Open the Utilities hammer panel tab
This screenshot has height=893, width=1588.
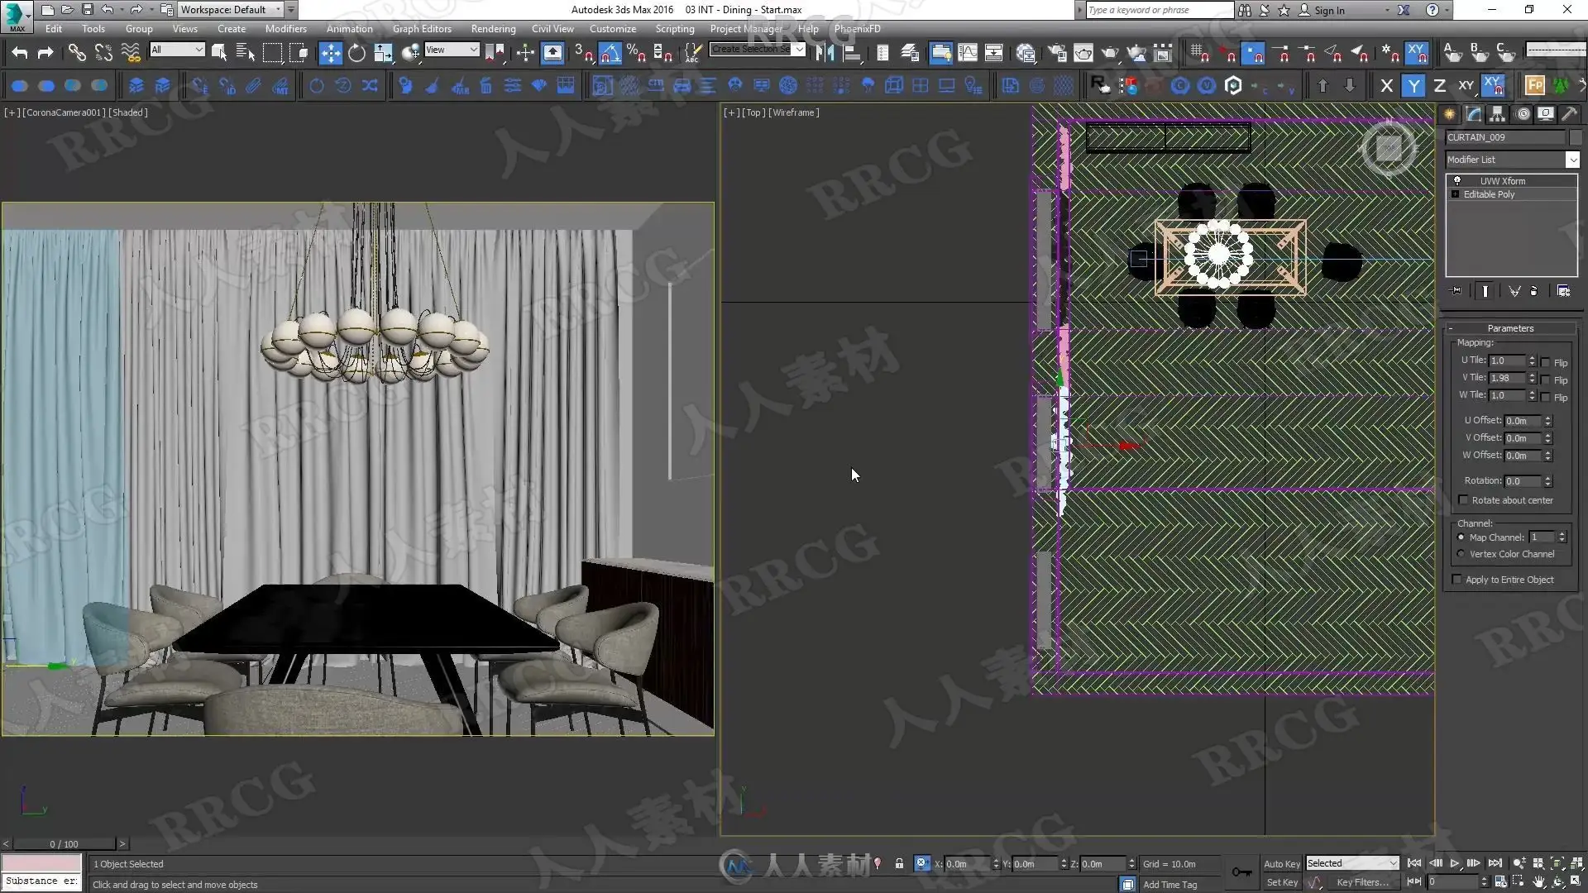[1569, 114]
